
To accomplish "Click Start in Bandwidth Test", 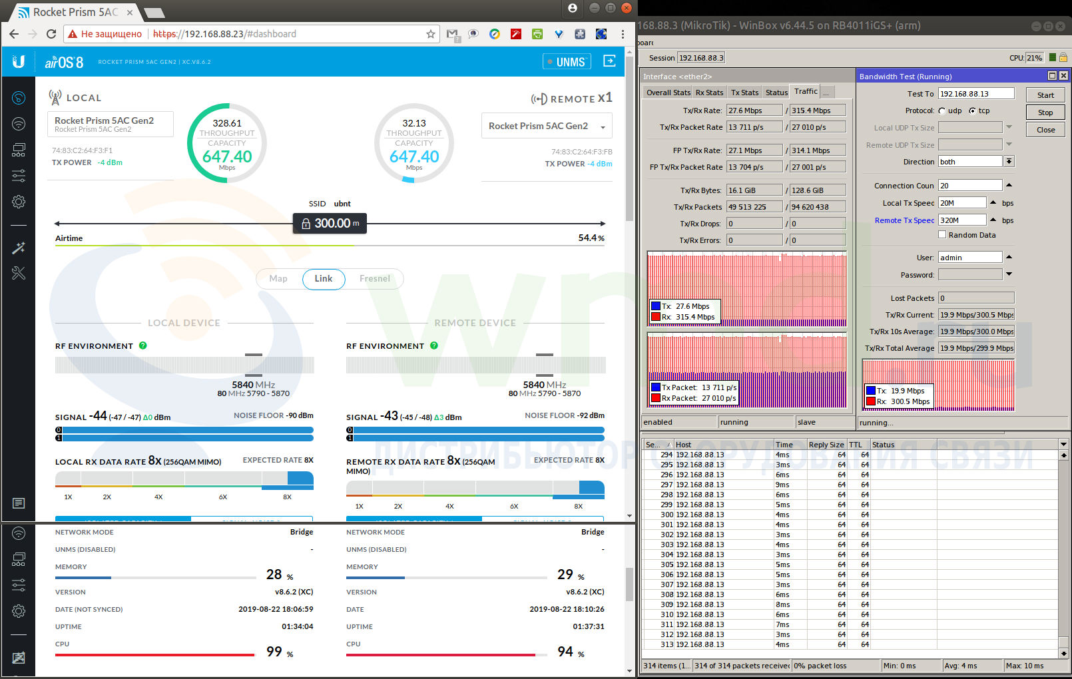I will coord(1045,95).
